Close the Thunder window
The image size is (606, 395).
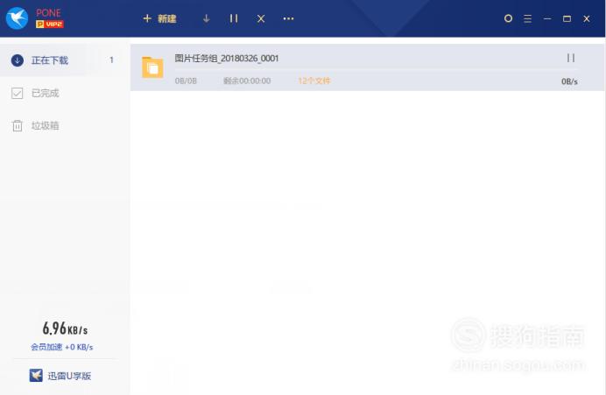587,18
